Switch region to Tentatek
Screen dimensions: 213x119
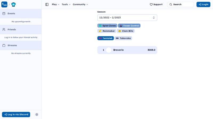point(105,38)
